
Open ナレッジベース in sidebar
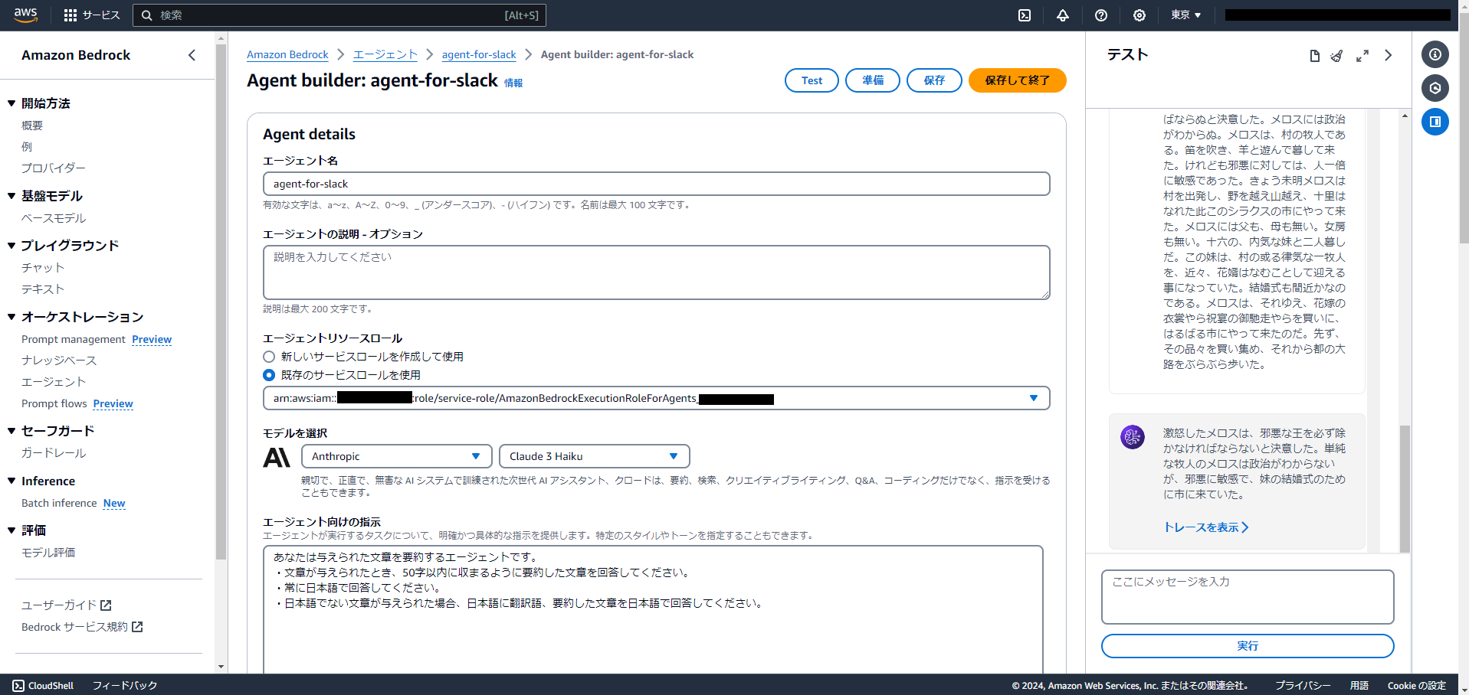click(x=59, y=361)
